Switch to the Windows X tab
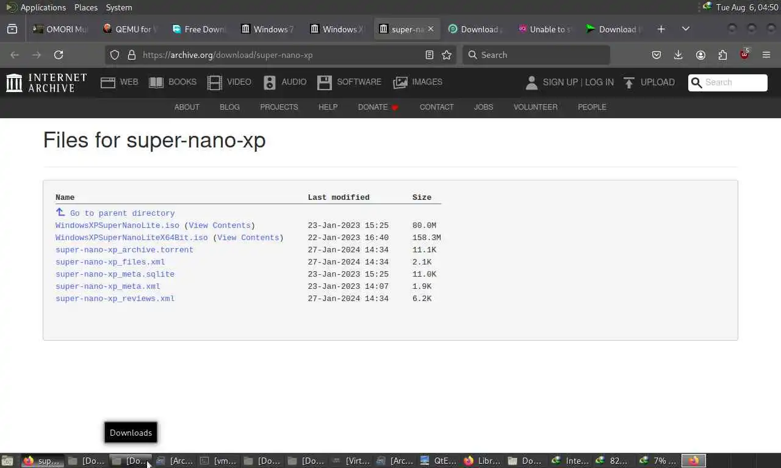 (x=337, y=29)
